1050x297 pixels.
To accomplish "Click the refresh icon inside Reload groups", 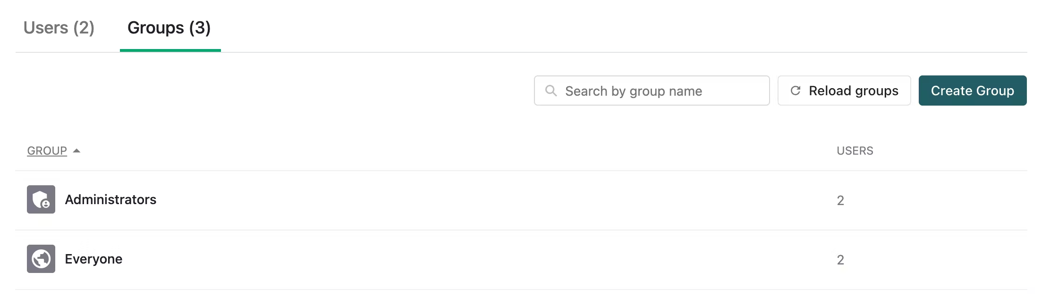I will pyautogui.click(x=796, y=90).
